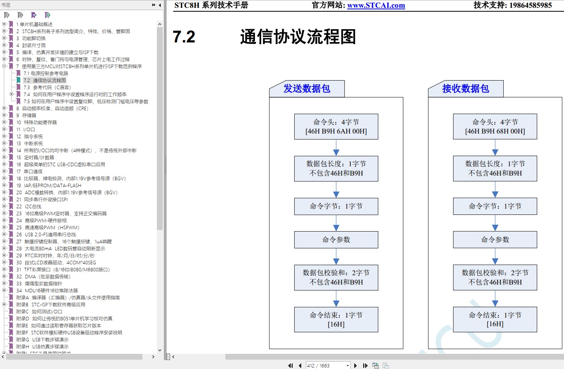The width and height of the screenshot is (564, 369).
Task: Open bookmark 7.1 电源控制参考电路
Action: pos(46,73)
